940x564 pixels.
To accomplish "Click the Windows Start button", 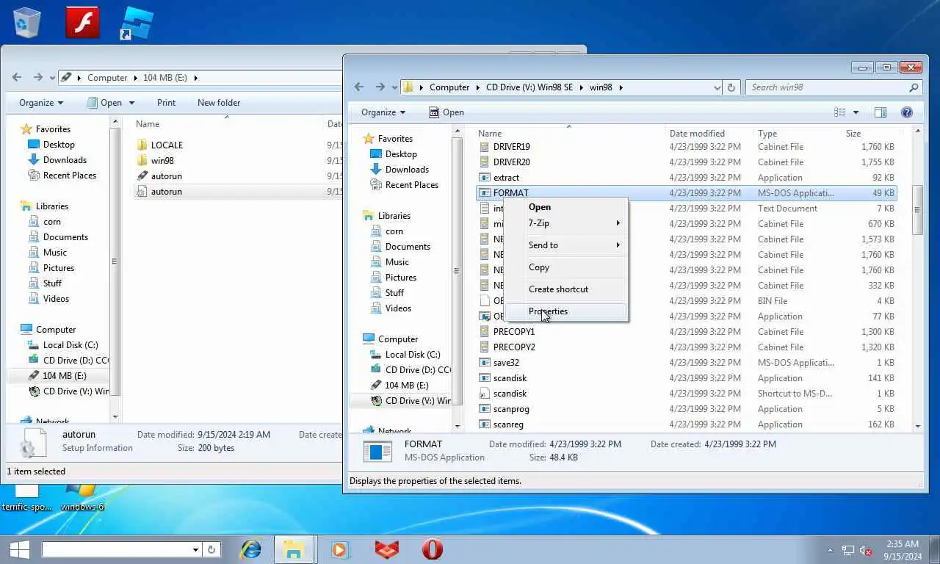I will [x=19, y=549].
